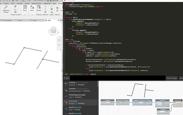Screen dimensions: 183x115
Task: Click the PipingSystem input chevron
Action: (143, 102)
